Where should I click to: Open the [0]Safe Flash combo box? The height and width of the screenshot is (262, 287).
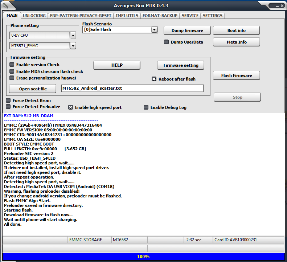point(120,29)
